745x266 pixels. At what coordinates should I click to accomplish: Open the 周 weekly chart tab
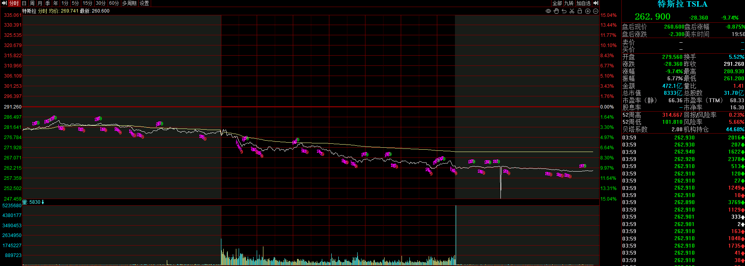point(32,3)
